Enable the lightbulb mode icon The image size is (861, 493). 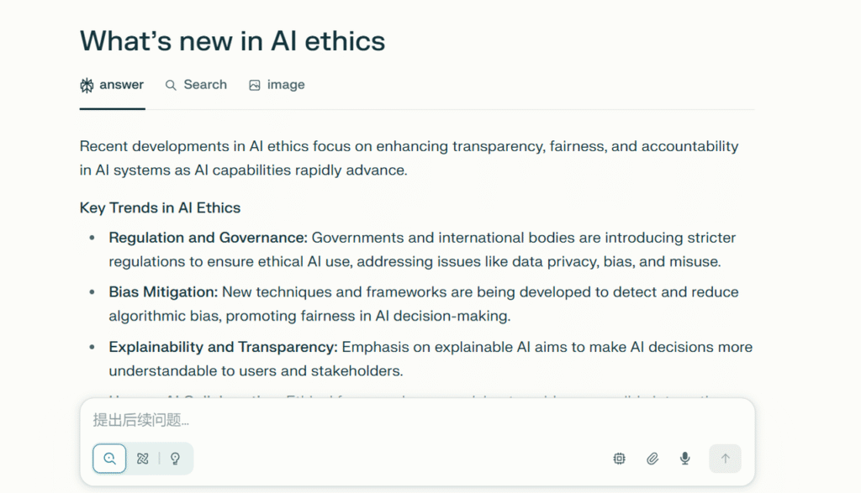pos(175,459)
